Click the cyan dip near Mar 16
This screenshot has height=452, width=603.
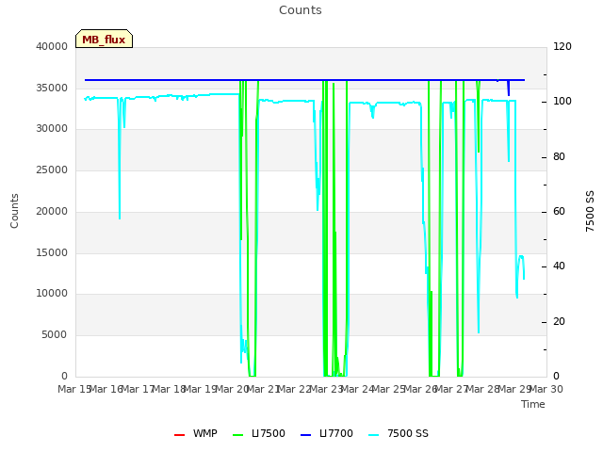coord(120,161)
